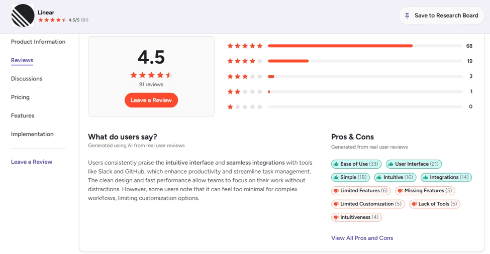The width and height of the screenshot is (490, 254).
Task: Click the two-star icons row
Action: tap(245, 92)
